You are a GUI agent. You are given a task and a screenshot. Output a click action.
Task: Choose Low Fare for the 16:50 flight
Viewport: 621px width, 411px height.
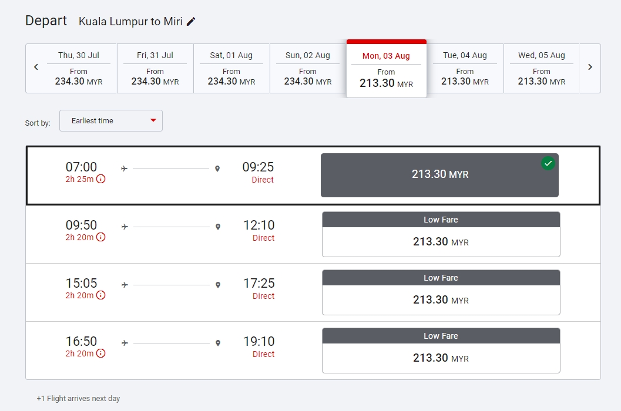tap(441, 351)
